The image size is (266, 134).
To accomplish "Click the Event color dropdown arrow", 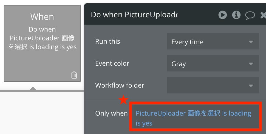I will [x=251, y=64].
